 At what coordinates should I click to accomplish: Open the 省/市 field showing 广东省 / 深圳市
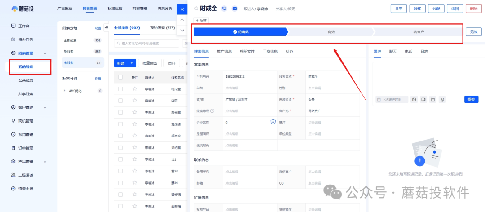(250, 99)
